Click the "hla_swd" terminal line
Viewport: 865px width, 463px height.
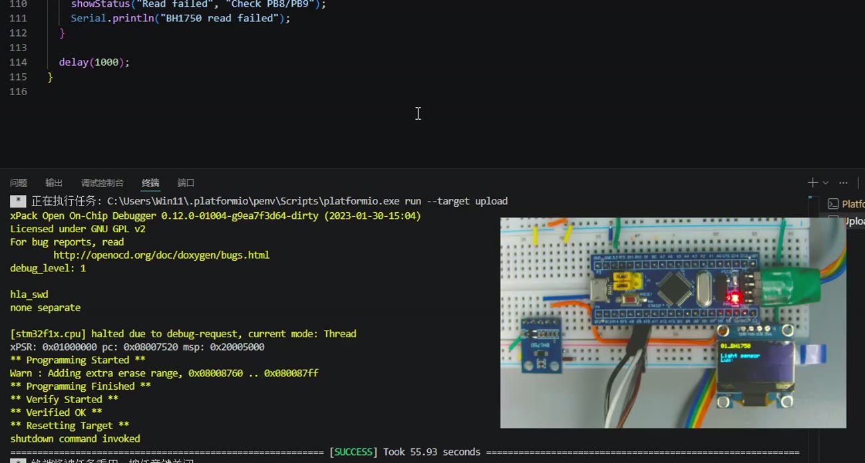click(x=29, y=294)
